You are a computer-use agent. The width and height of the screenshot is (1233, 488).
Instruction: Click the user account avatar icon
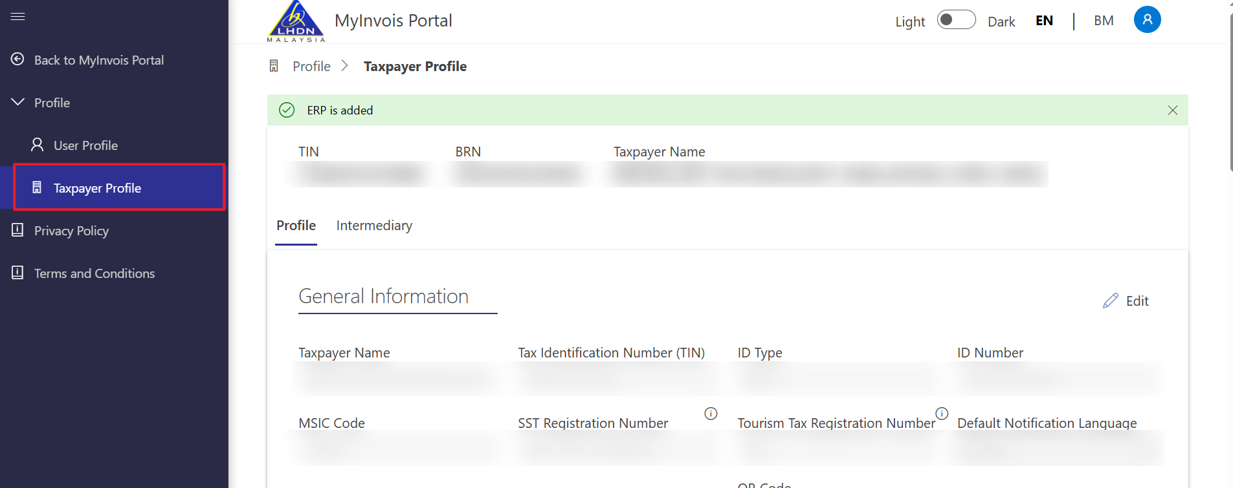1147,19
